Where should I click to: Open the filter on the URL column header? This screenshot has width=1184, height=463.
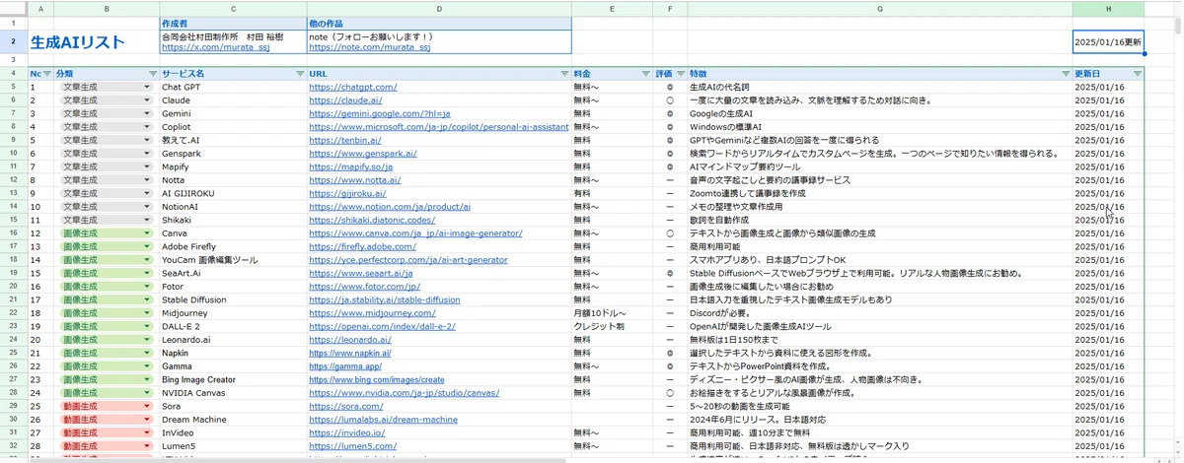pyautogui.click(x=563, y=74)
